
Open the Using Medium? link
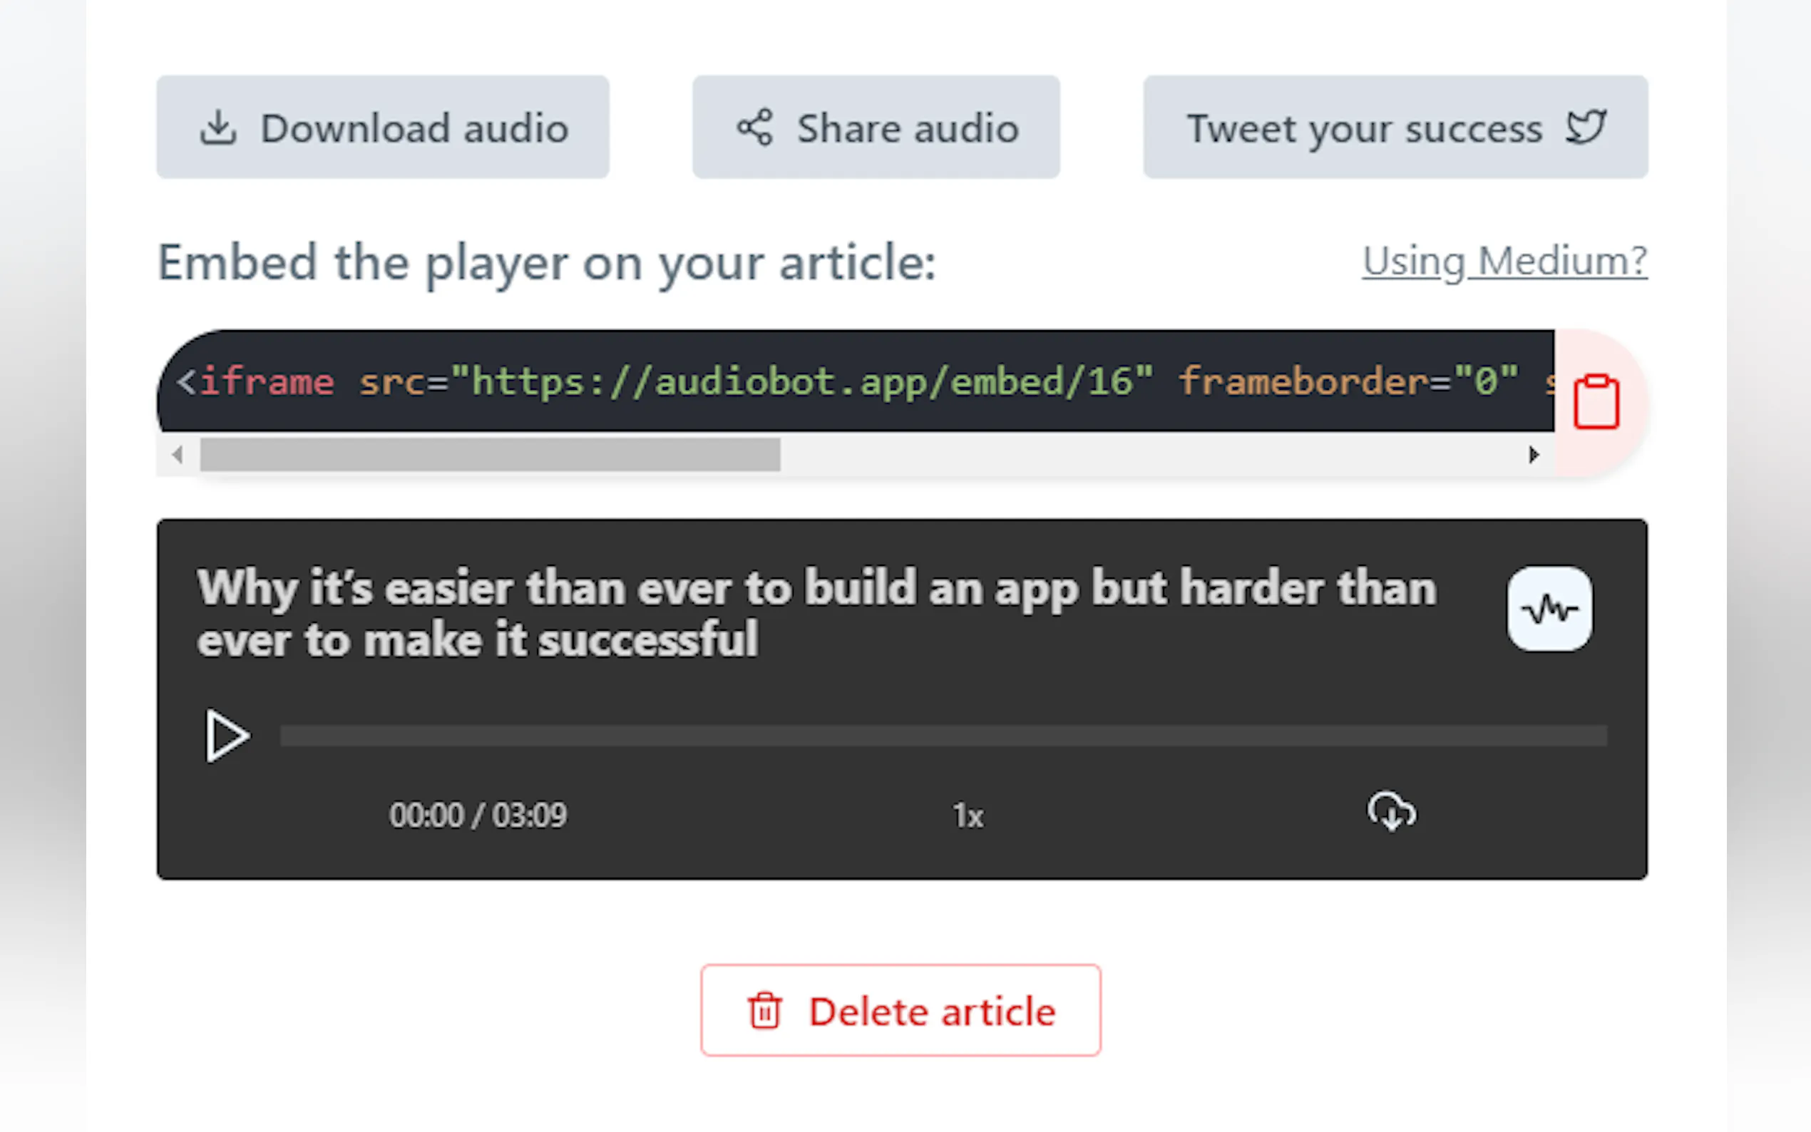(1504, 262)
